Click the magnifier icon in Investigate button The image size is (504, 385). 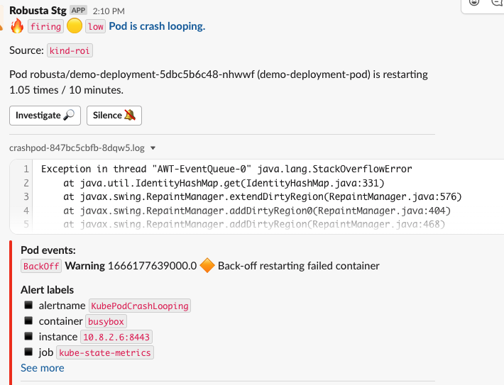click(x=69, y=115)
